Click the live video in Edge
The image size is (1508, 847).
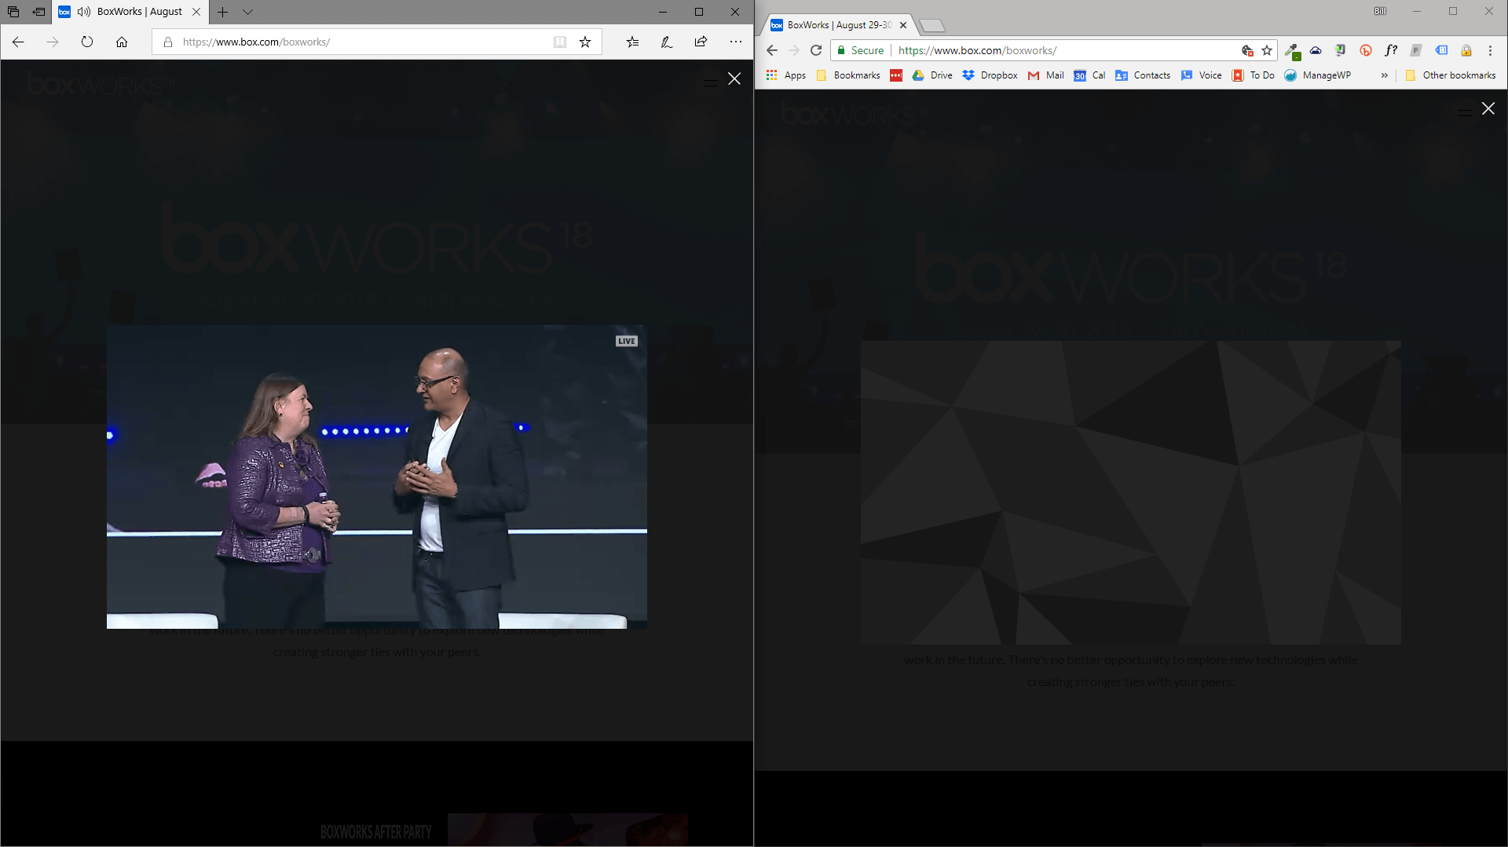pyautogui.click(x=377, y=476)
